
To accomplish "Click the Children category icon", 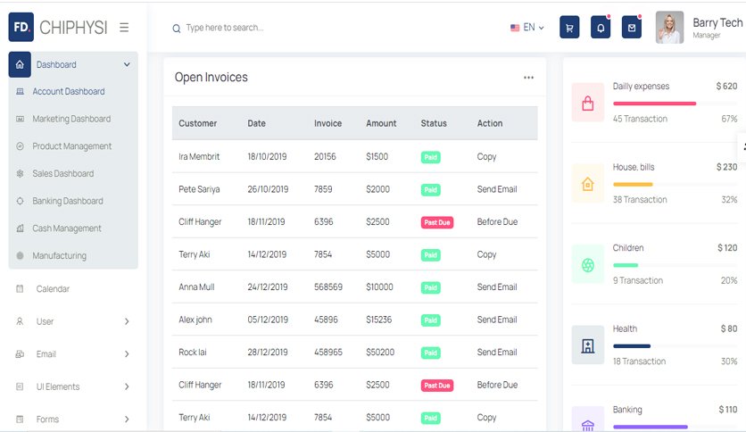I will click(x=588, y=264).
